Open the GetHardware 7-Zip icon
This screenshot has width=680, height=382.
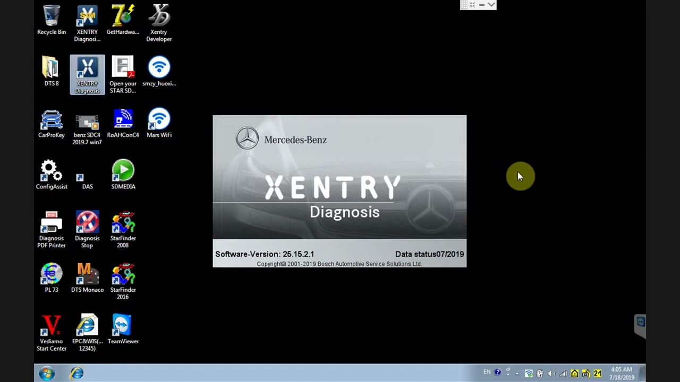pos(123,20)
